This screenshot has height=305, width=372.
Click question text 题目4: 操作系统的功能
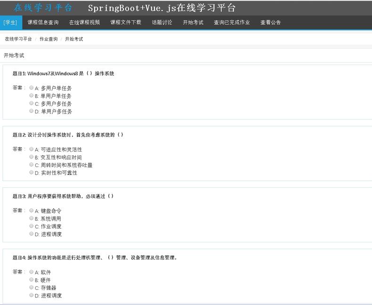click(95, 257)
